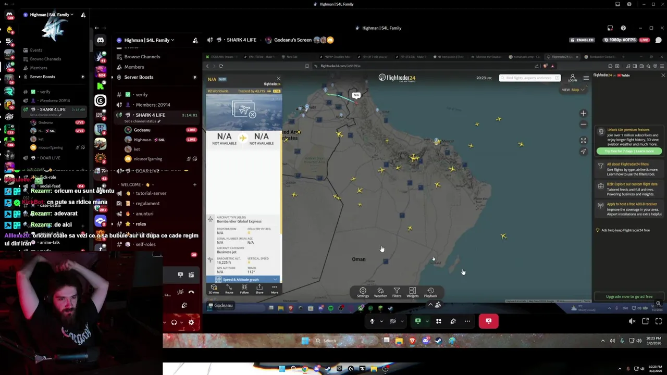Viewport: 667px width, 375px height.
Task: Open the Weather layer option
Action: pyautogui.click(x=380, y=293)
